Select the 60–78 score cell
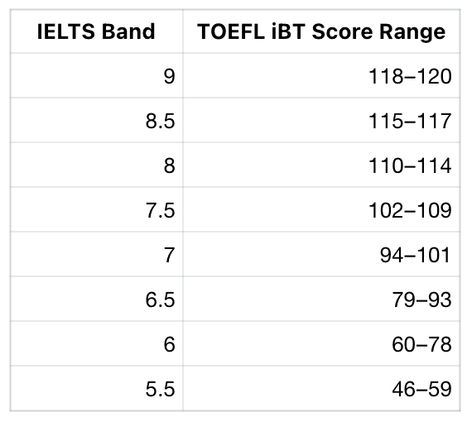Image resolution: width=467 pixels, height=422 pixels. [x=321, y=343]
